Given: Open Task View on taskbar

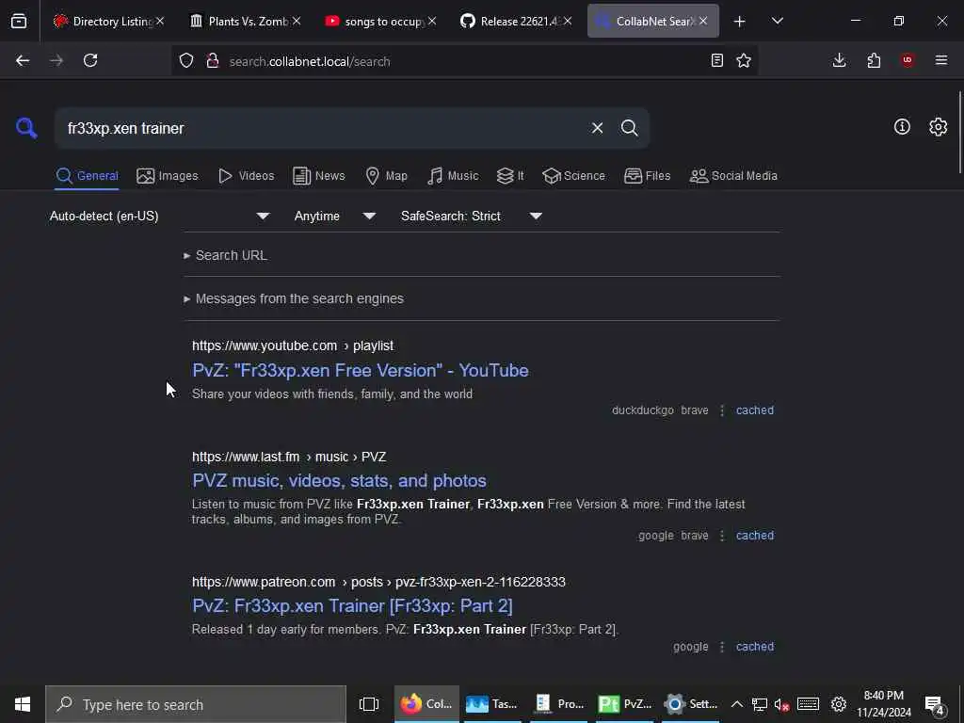Looking at the screenshot, I should 369,704.
